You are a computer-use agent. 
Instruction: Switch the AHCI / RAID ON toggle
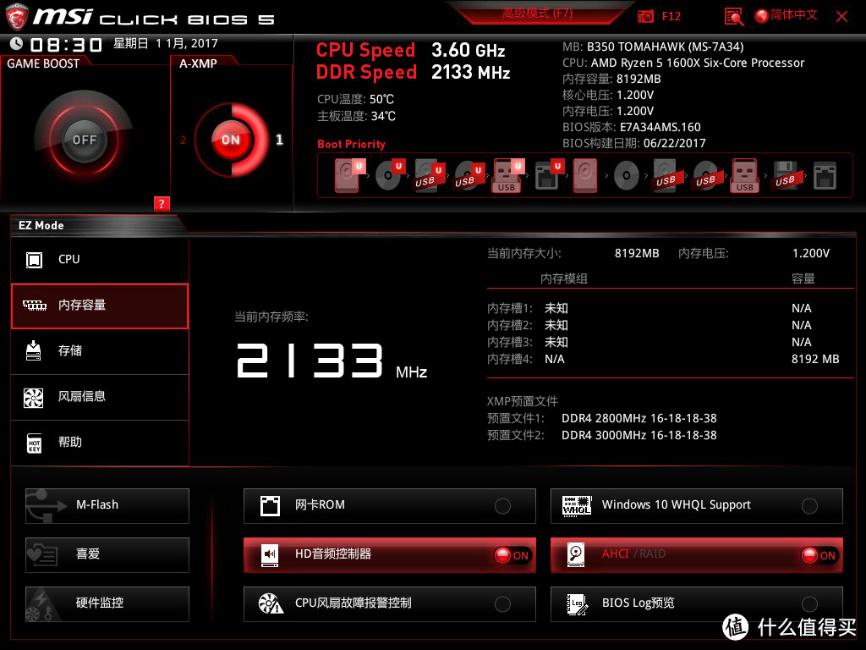[x=819, y=555]
